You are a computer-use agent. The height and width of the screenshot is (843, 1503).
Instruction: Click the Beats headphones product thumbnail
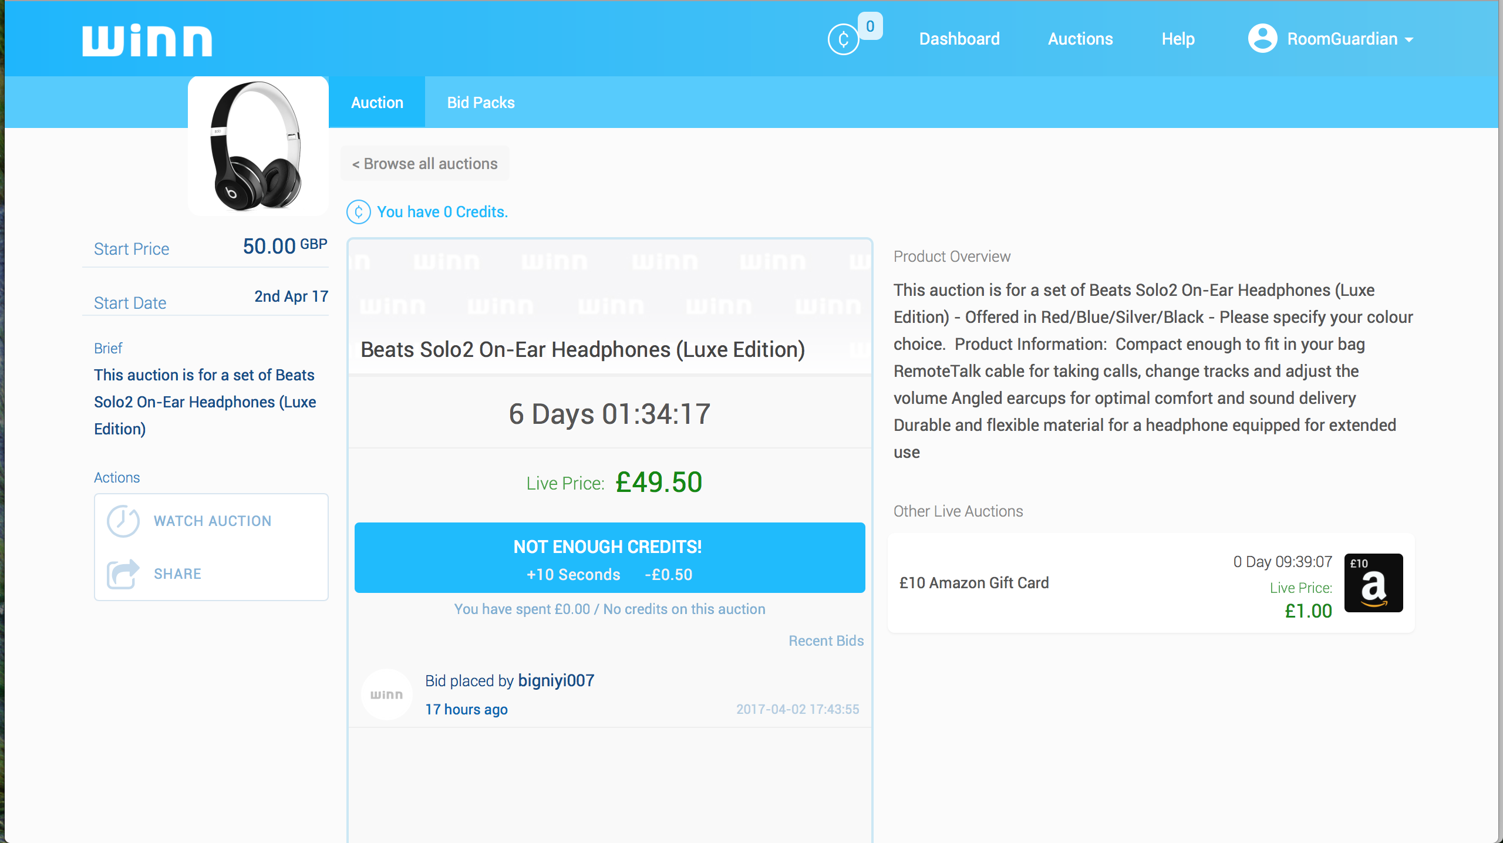(x=258, y=146)
